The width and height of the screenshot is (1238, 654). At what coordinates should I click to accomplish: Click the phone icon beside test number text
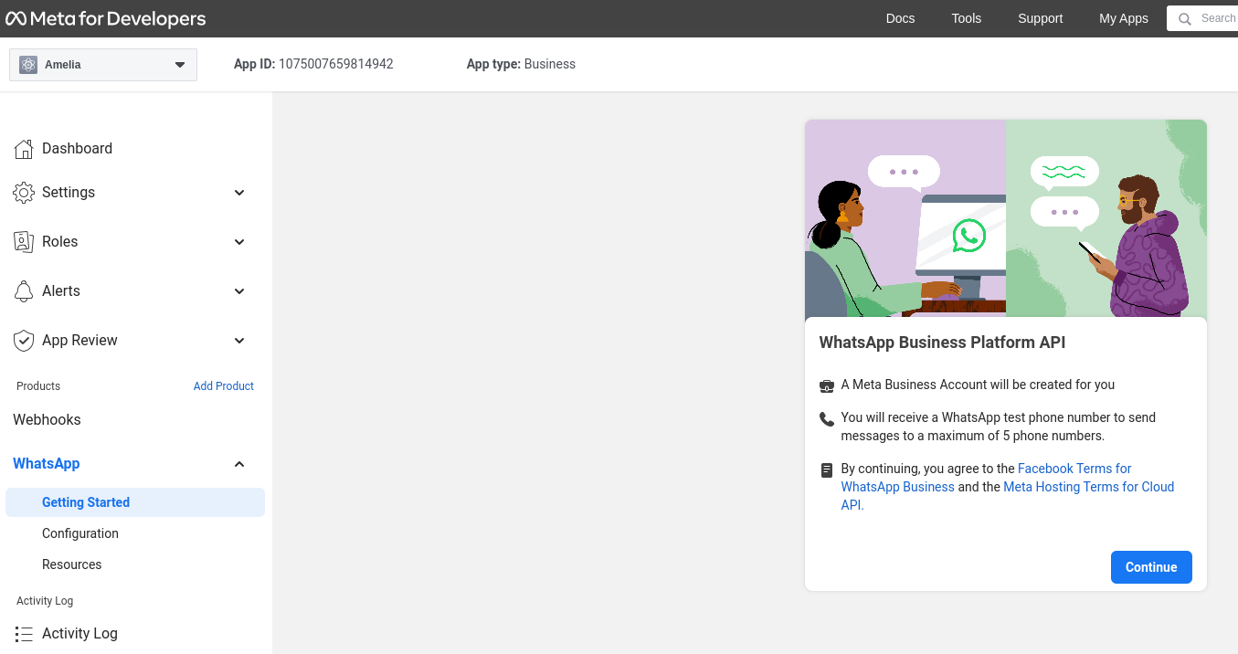[x=827, y=418]
